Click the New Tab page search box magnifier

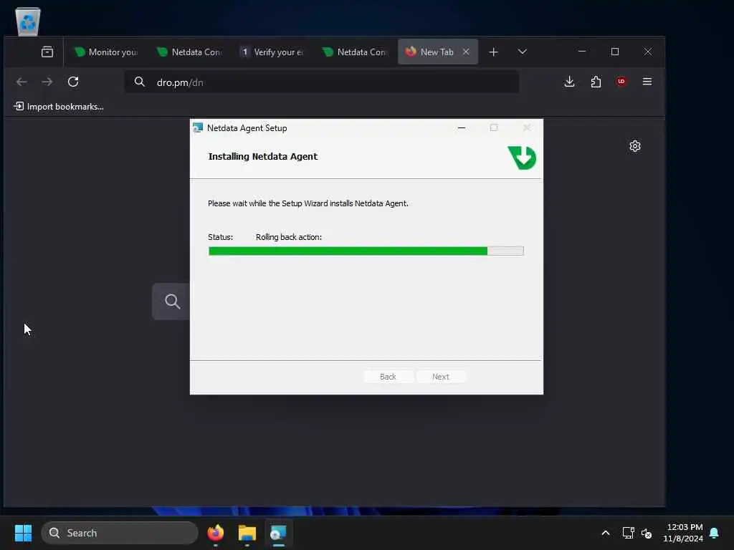(x=172, y=301)
